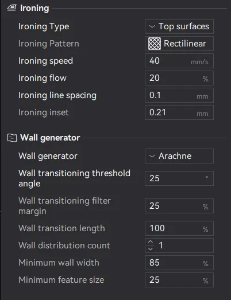Open the Ironing Pattern Rectilinear selector
This screenshot has height=300, width=231.
click(179, 44)
